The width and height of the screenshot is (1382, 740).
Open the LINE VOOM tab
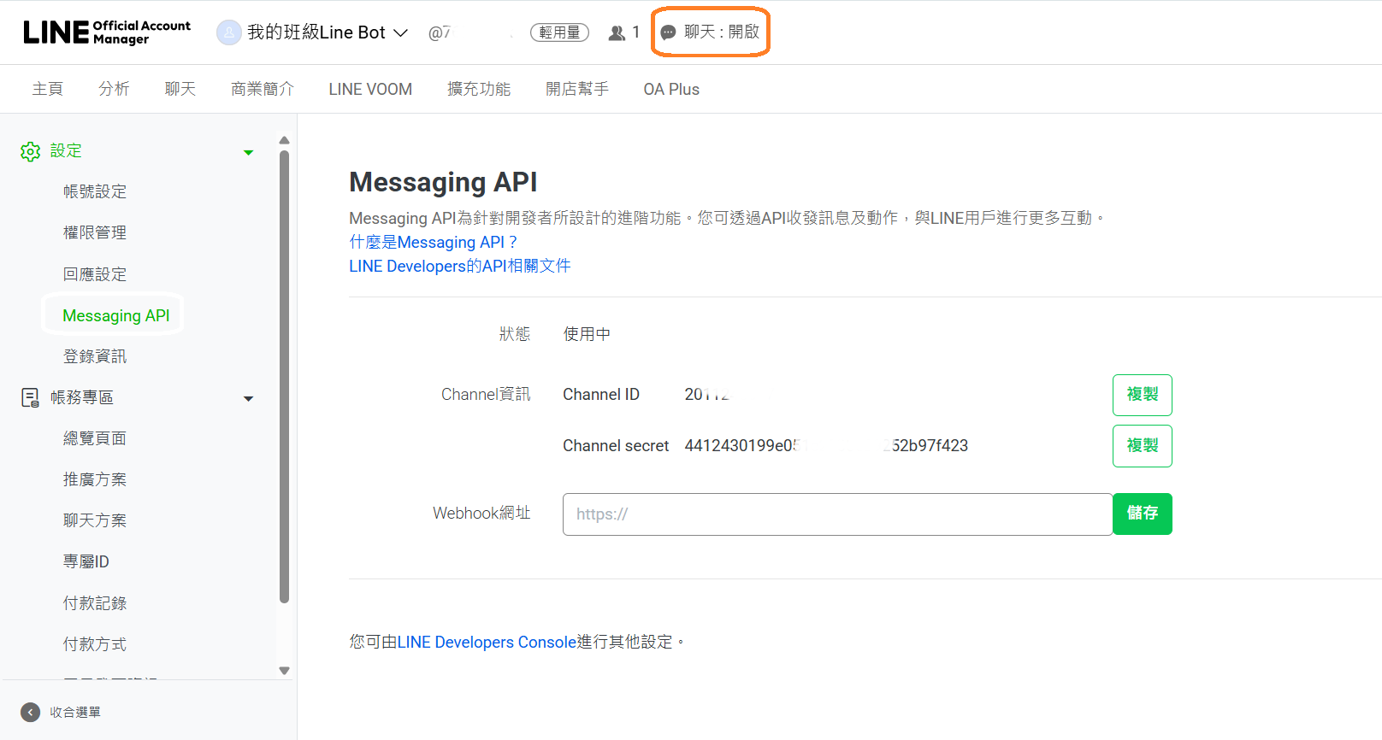370,89
